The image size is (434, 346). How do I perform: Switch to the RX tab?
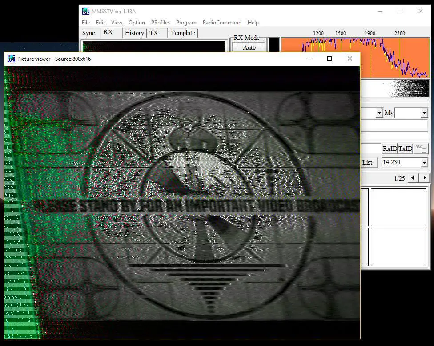click(x=108, y=32)
